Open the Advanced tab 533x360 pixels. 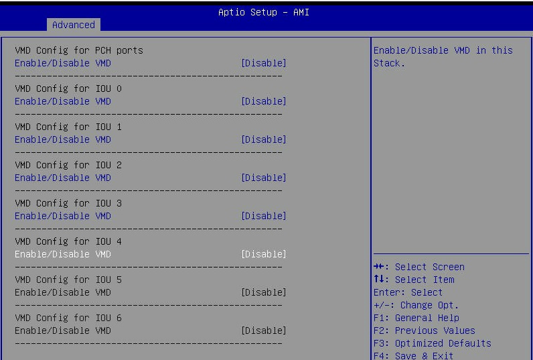[x=74, y=25]
